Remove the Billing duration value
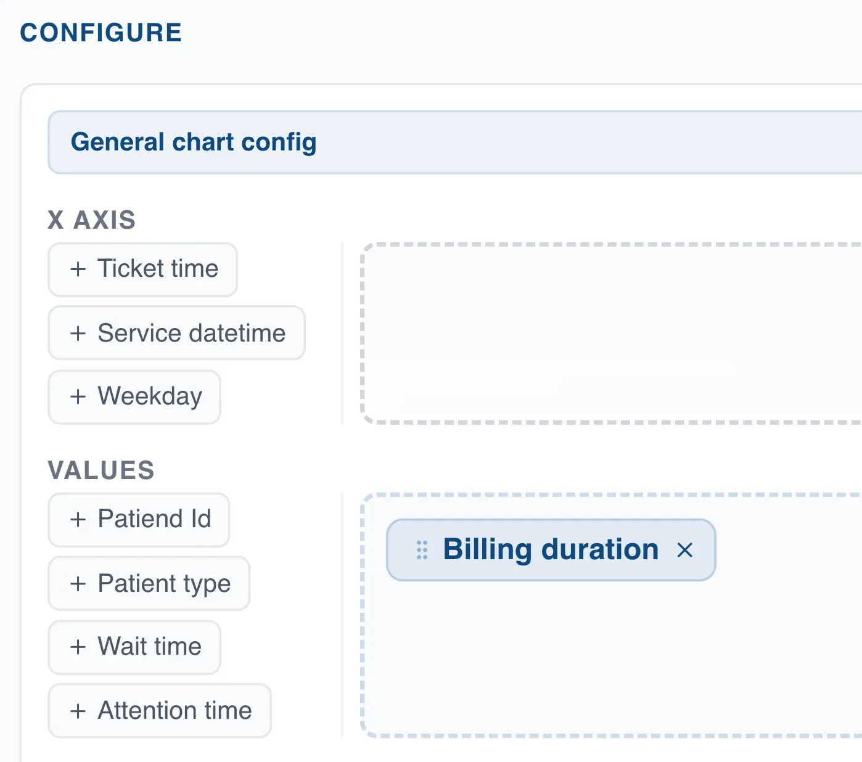 pyautogui.click(x=686, y=549)
